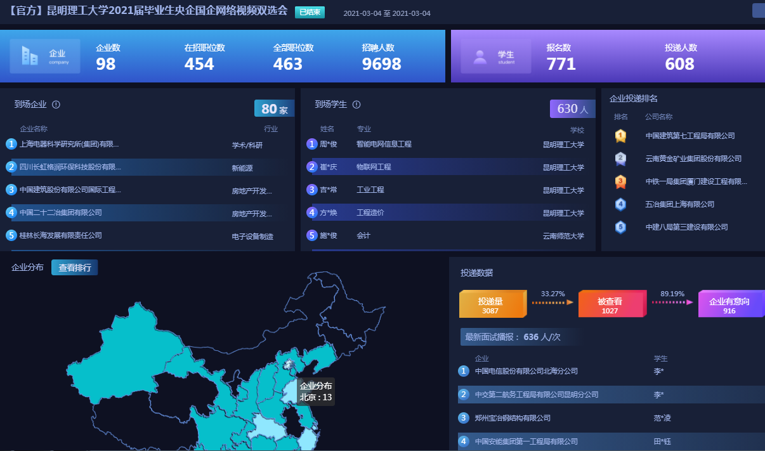Open 上海电器科学研究所 company row
Screen dimensions: 765x451
click(69, 145)
